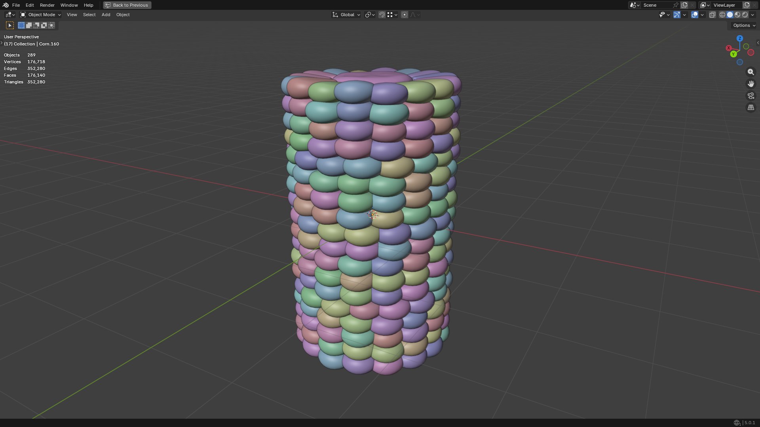This screenshot has height=427, width=760.
Task: Click the pan view hand icon
Action: [x=750, y=84]
